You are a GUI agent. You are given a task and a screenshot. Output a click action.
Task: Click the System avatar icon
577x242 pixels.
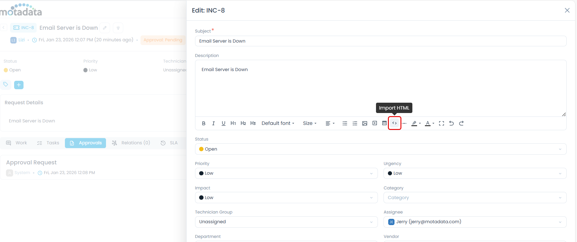[10, 173]
